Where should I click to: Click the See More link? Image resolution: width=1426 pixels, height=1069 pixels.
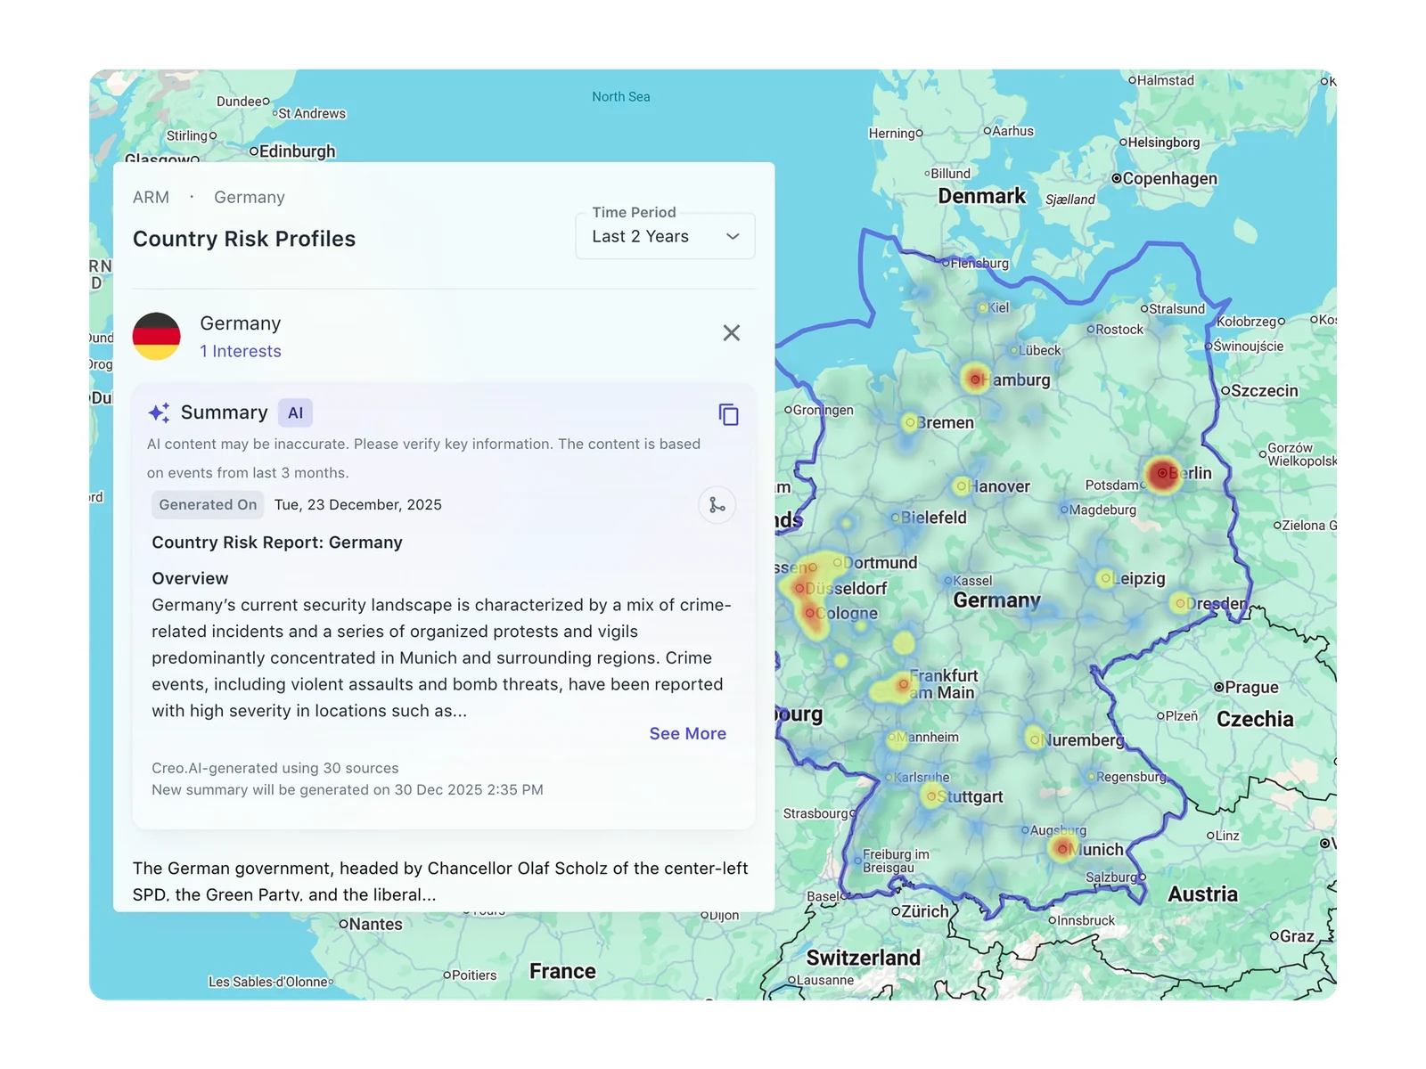[688, 734]
